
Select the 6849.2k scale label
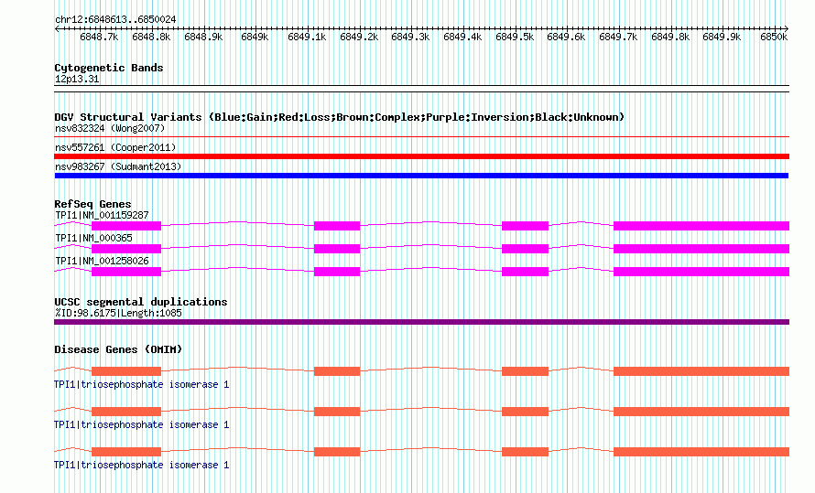pyautogui.click(x=359, y=37)
